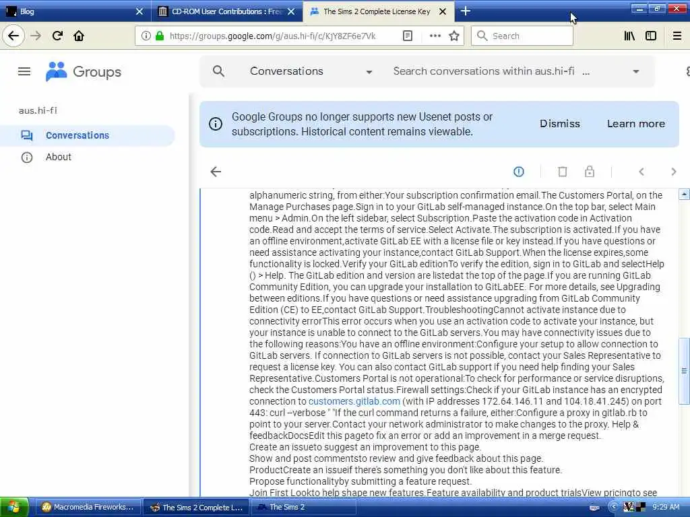Screen dimensions: 690x517
Task: Close the Blog tab
Action: (x=139, y=11)
